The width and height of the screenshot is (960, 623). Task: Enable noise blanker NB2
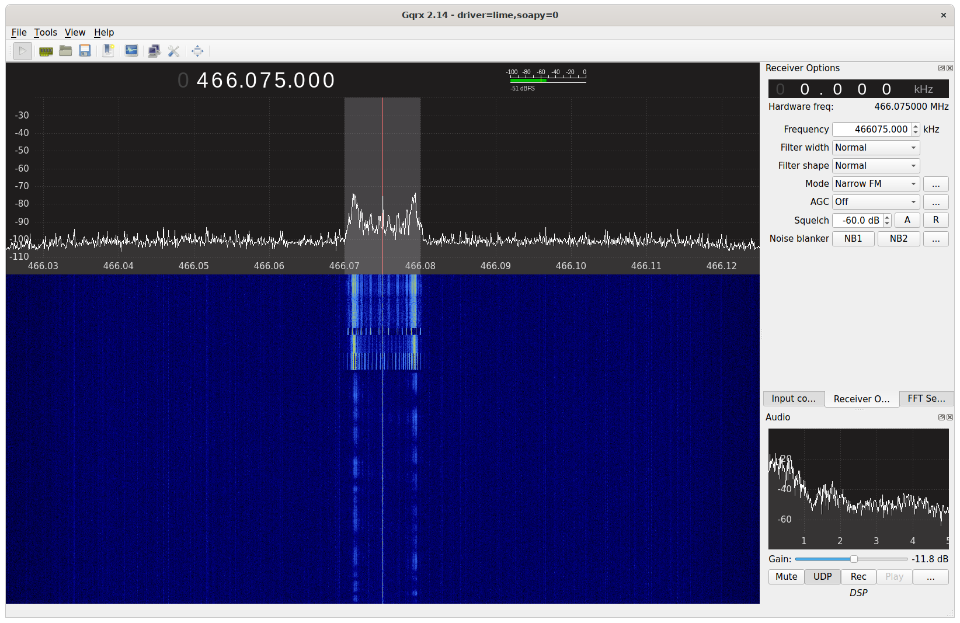[899, 238]
